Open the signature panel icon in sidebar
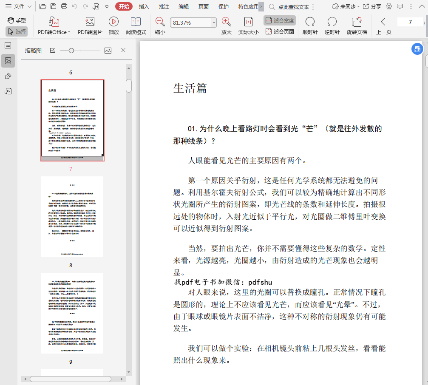The height and width of the screenshot is (385, 428). tap(8, 91)
